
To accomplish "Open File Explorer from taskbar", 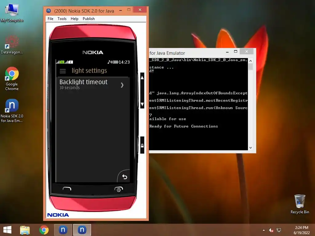I will point(25,230).
